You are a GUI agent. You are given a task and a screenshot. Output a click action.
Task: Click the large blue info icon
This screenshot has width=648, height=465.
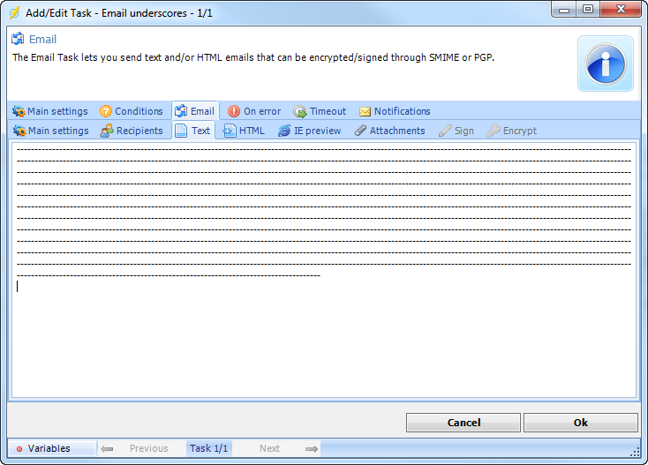coord(605,64)
